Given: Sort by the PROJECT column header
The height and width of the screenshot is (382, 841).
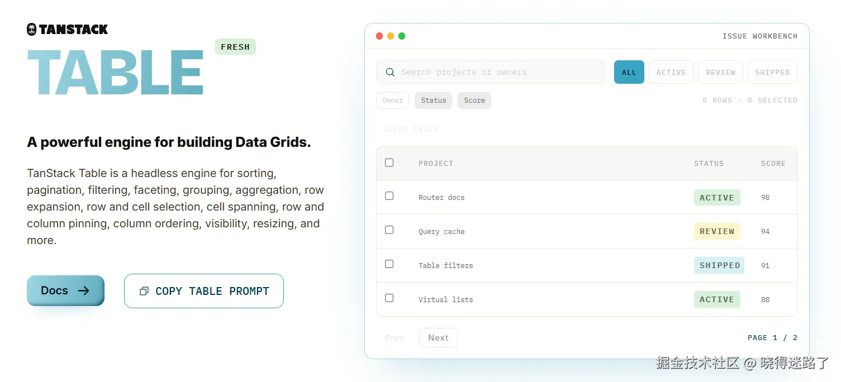Looking at the screenshot, I should [x=436, y=164].
